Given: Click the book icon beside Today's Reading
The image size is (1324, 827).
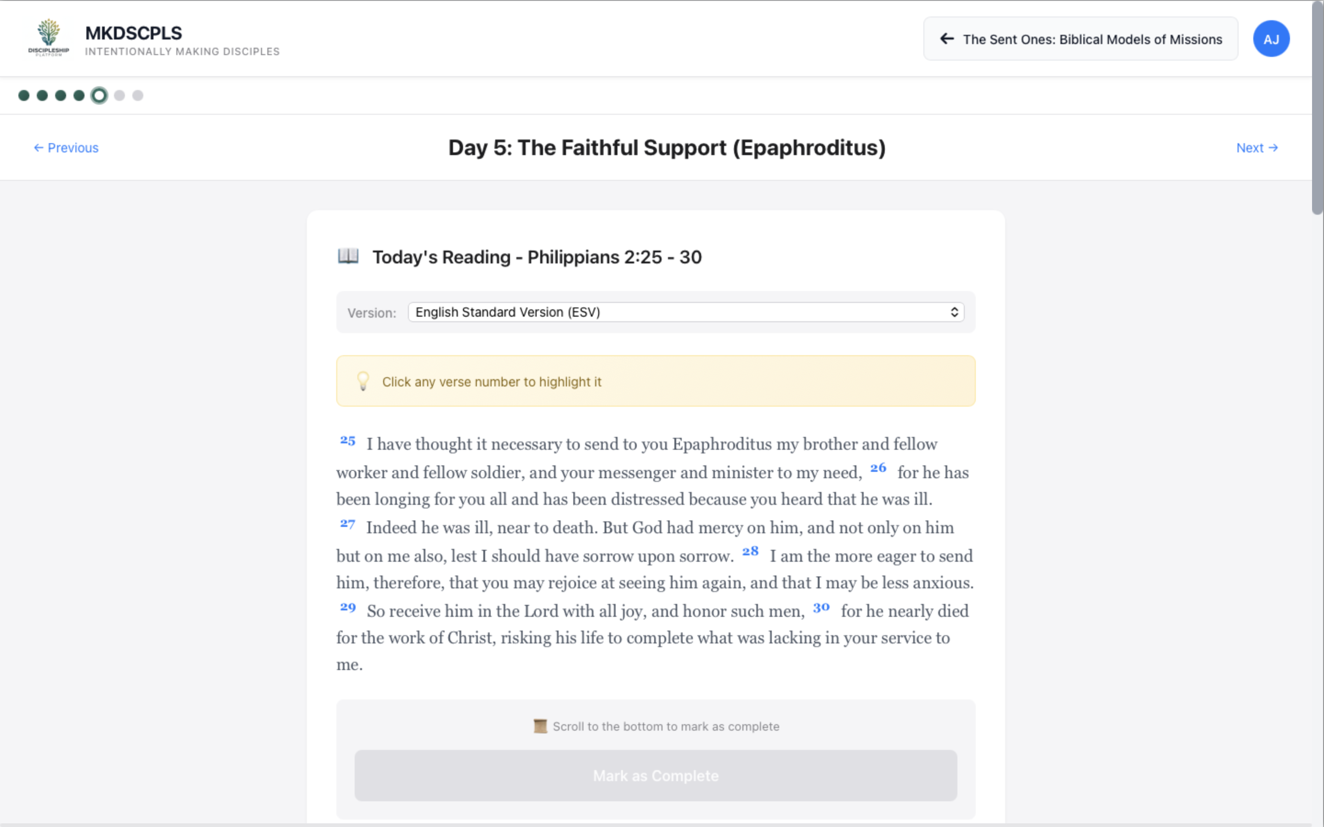Looking at the screenshot, I should click(x=349, y=257).
